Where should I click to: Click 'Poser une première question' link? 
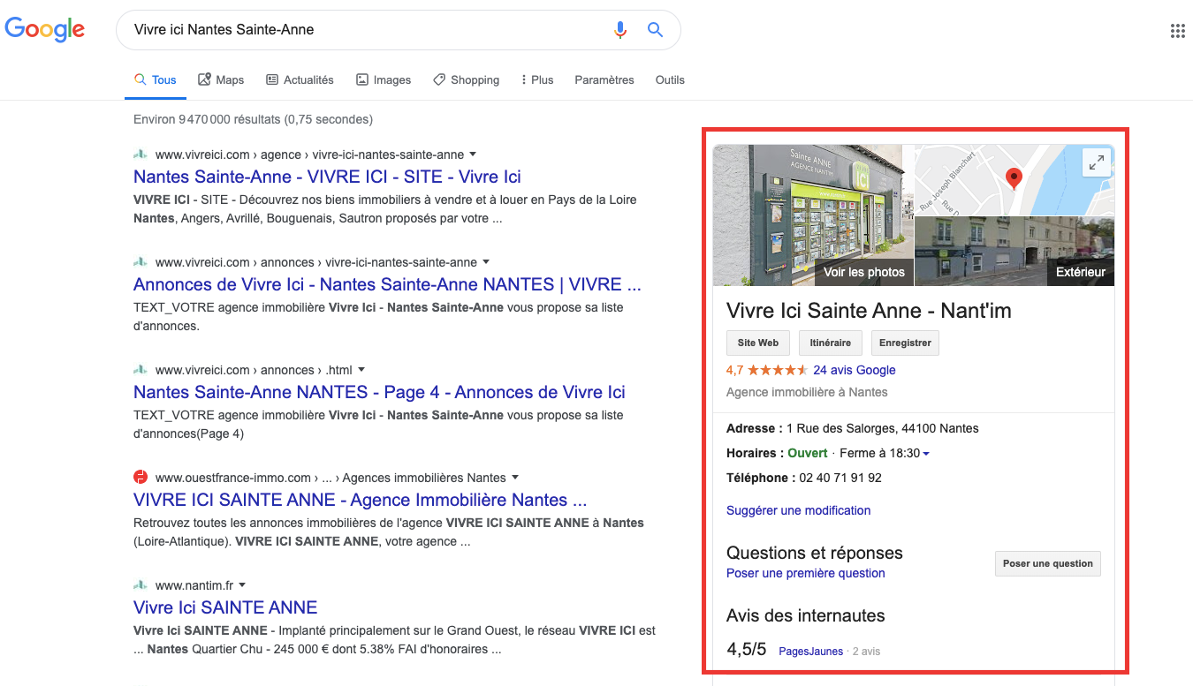806,573
